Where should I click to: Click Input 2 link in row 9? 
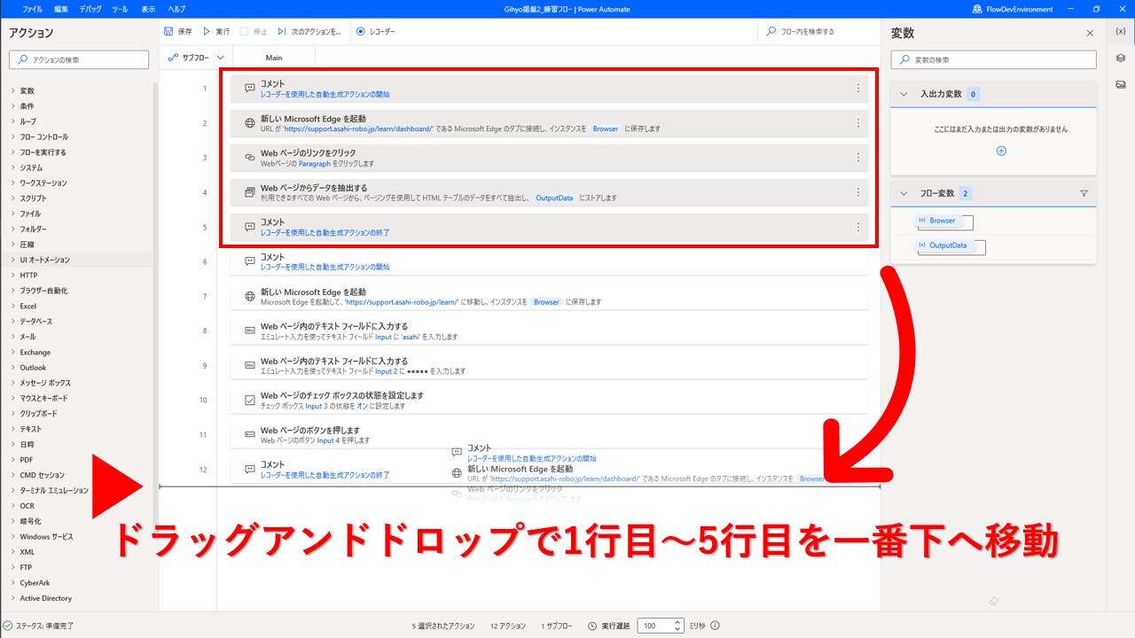click(387, 371)
